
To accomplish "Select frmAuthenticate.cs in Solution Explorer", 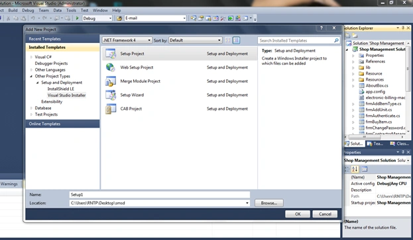I will [383, 116].
